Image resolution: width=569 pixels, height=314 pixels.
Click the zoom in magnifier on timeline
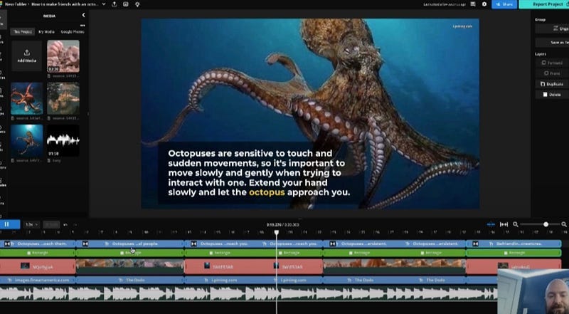[564, 224]
